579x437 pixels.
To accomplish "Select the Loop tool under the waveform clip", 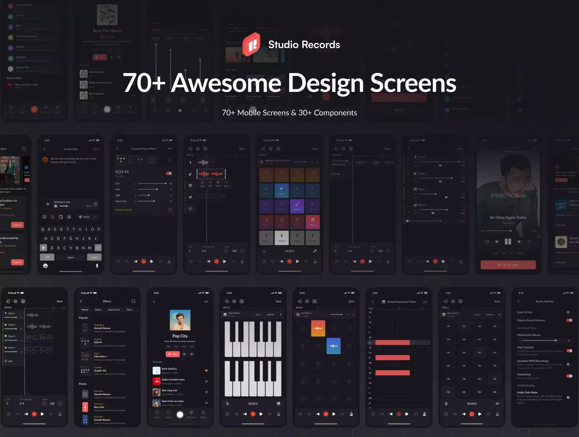I will 226,184.
